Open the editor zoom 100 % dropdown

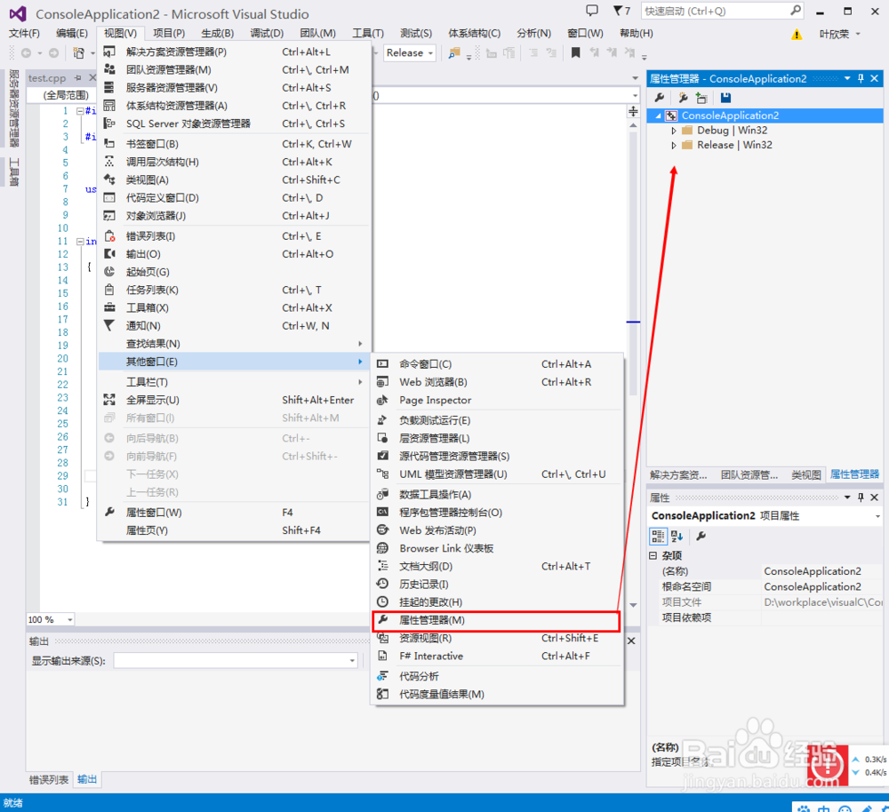[70, 620]
